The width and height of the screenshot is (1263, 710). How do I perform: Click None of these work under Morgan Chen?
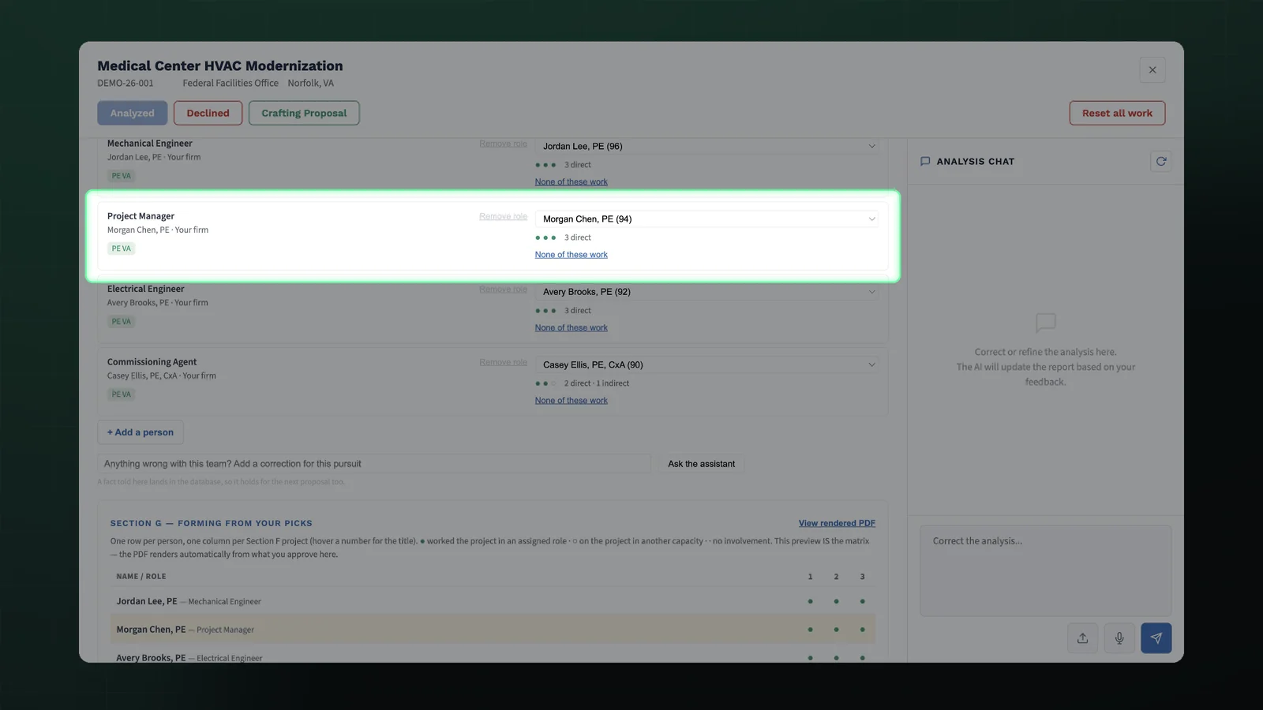572,255
